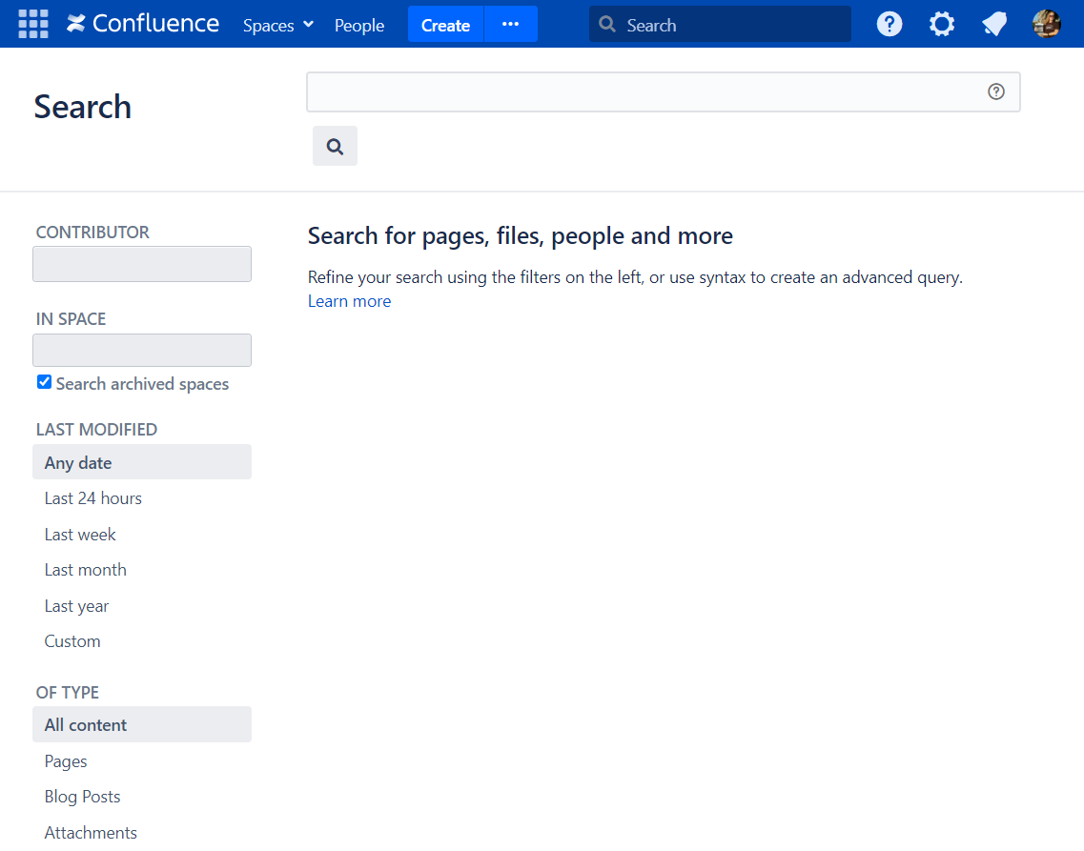Follow the Learn more link
This screenshot has height=851, width=1084.
[x=349, y=300]
